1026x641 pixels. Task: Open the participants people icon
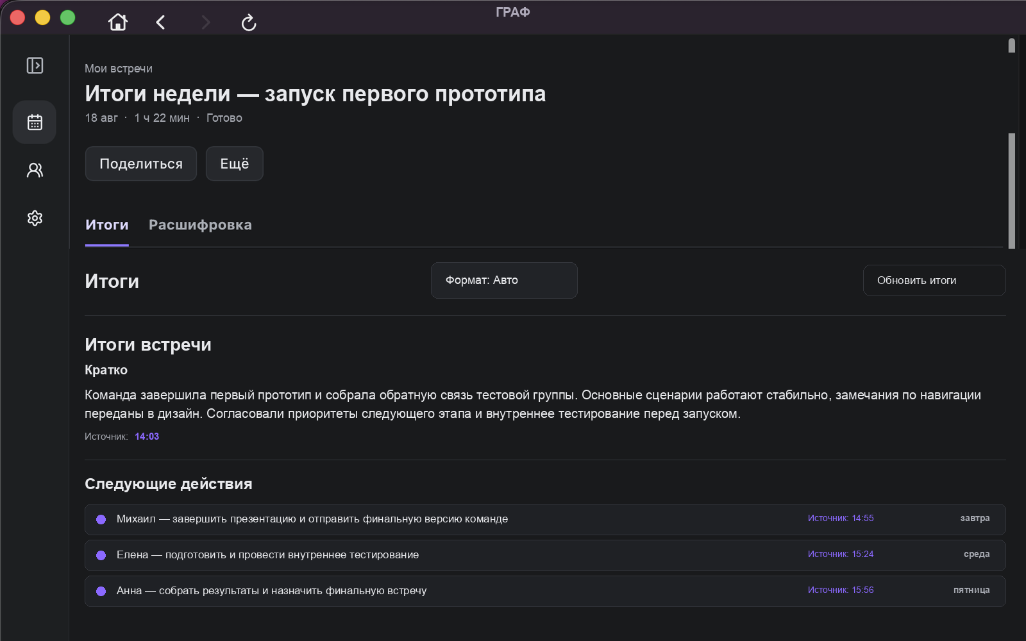[35, 170]
